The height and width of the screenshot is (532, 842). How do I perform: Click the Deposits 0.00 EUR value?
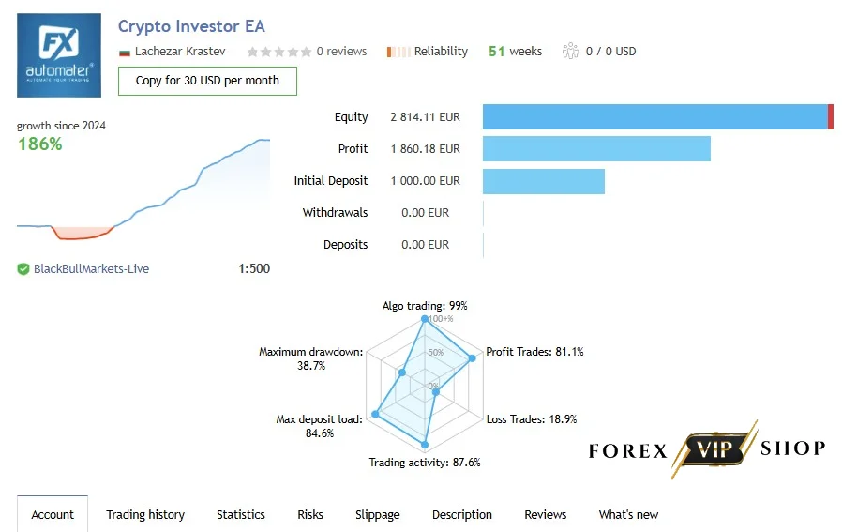pyautogui.click(x=426, y=245)
